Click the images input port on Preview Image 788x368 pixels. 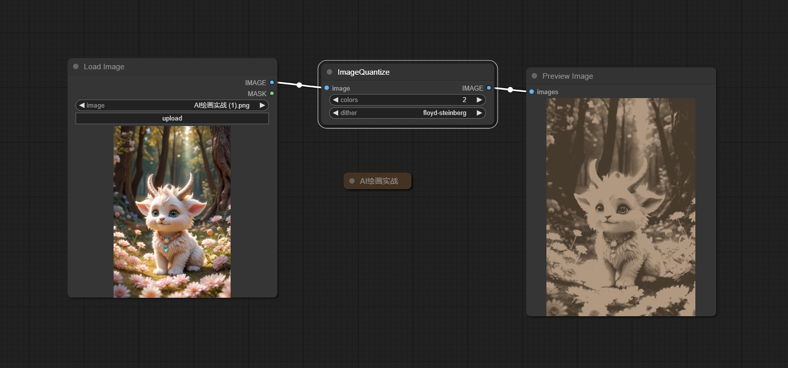532,92
